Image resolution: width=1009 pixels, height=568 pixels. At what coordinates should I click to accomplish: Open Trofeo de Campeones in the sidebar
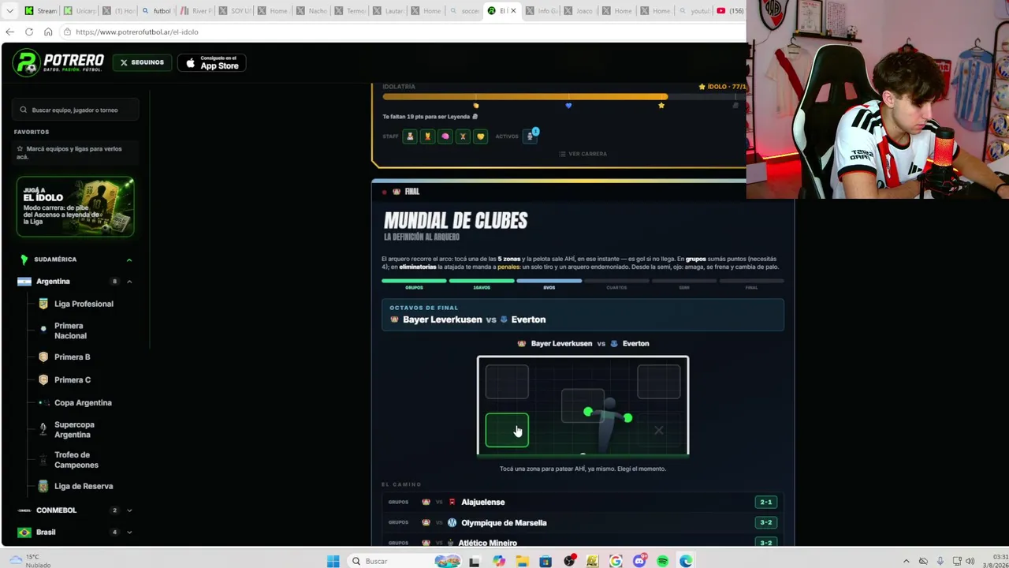click(76, 460)
